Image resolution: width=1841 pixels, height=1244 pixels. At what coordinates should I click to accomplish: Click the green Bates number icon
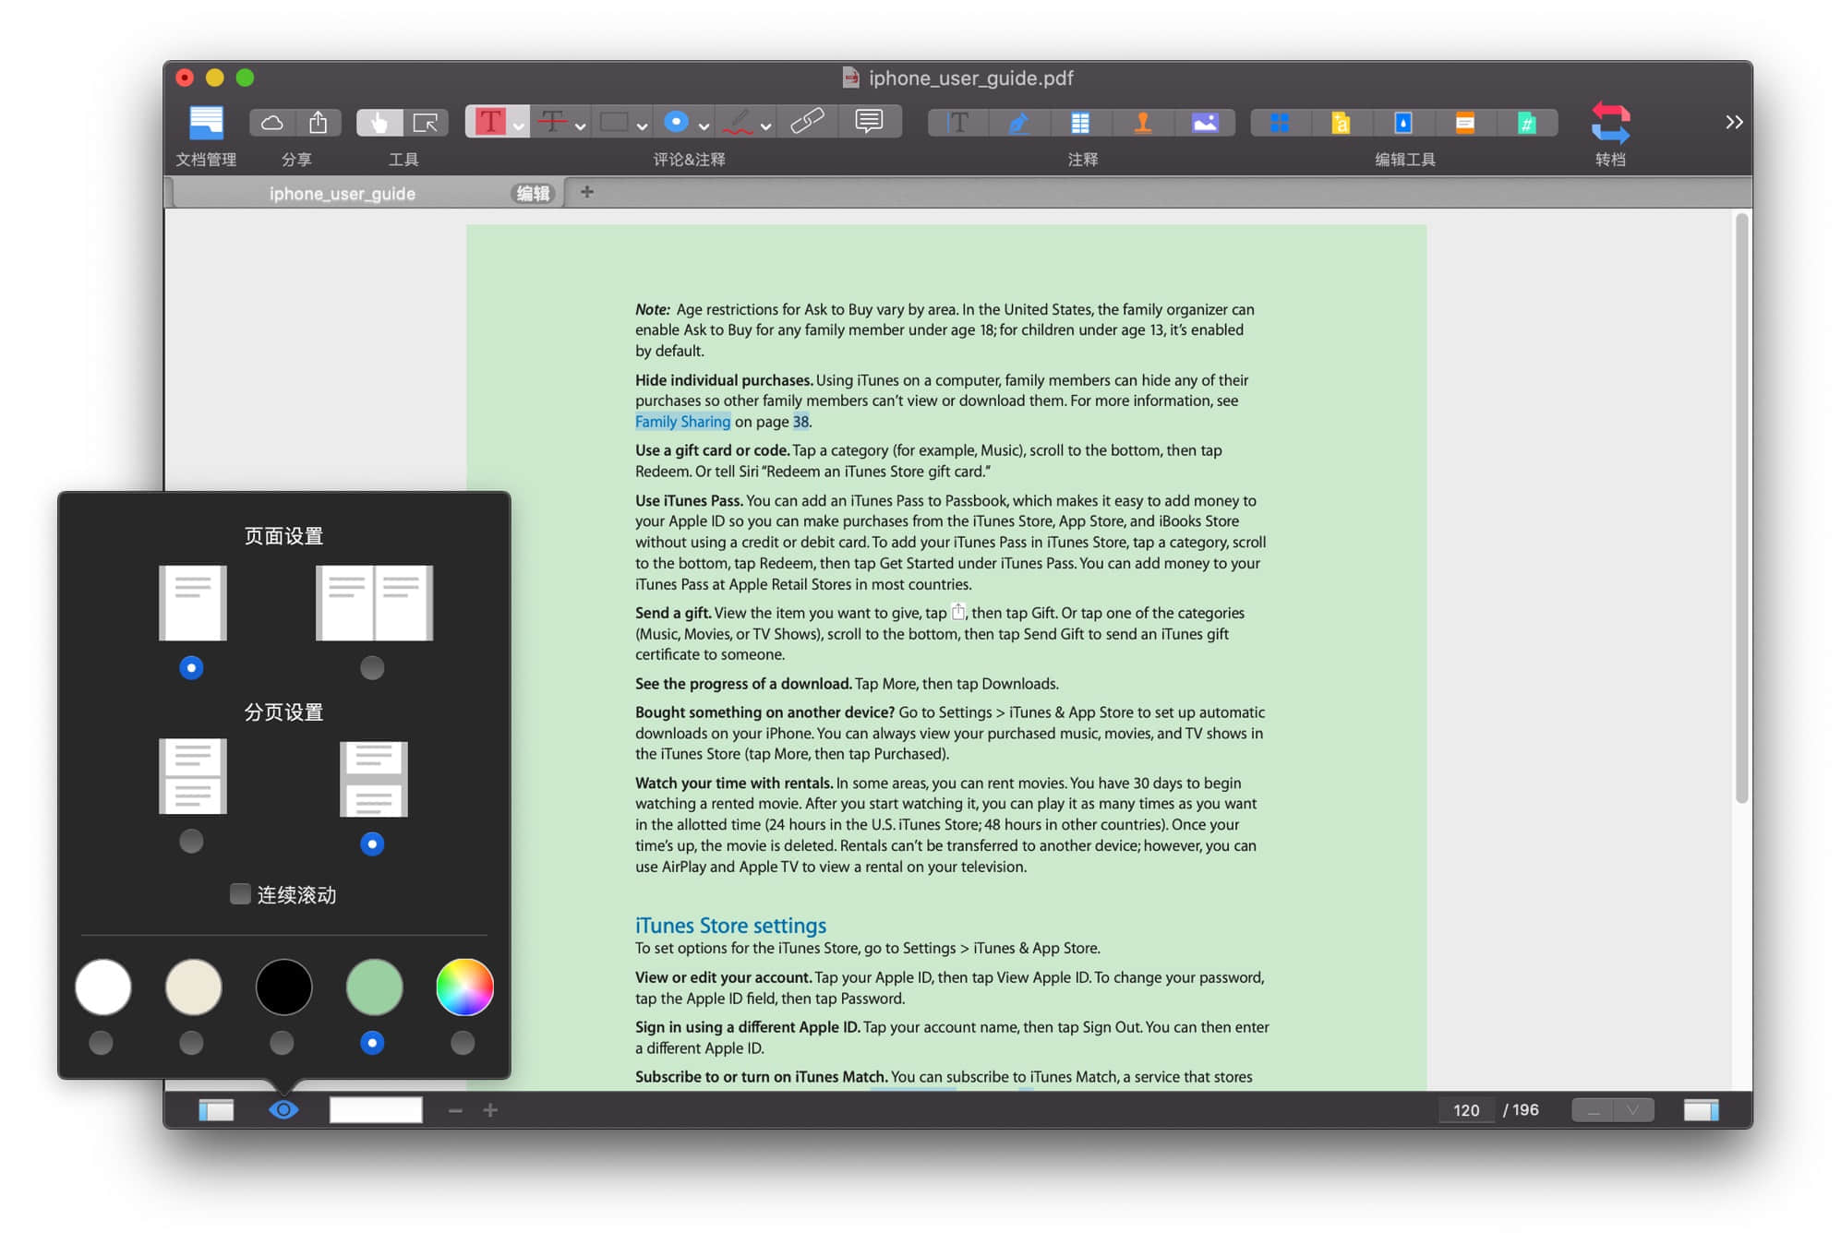tap(1527, 123)
